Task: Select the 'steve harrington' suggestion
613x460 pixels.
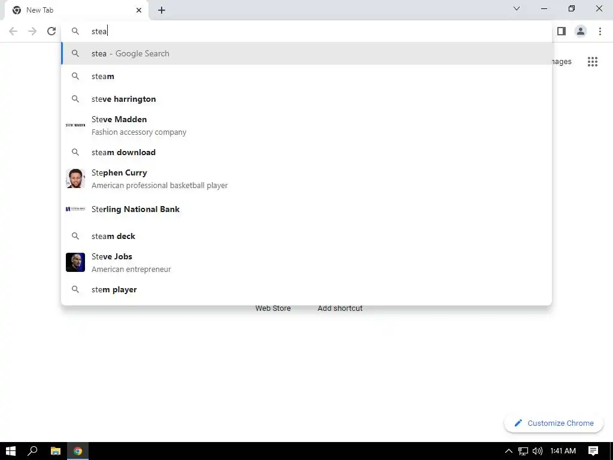Action: [306, 99]
